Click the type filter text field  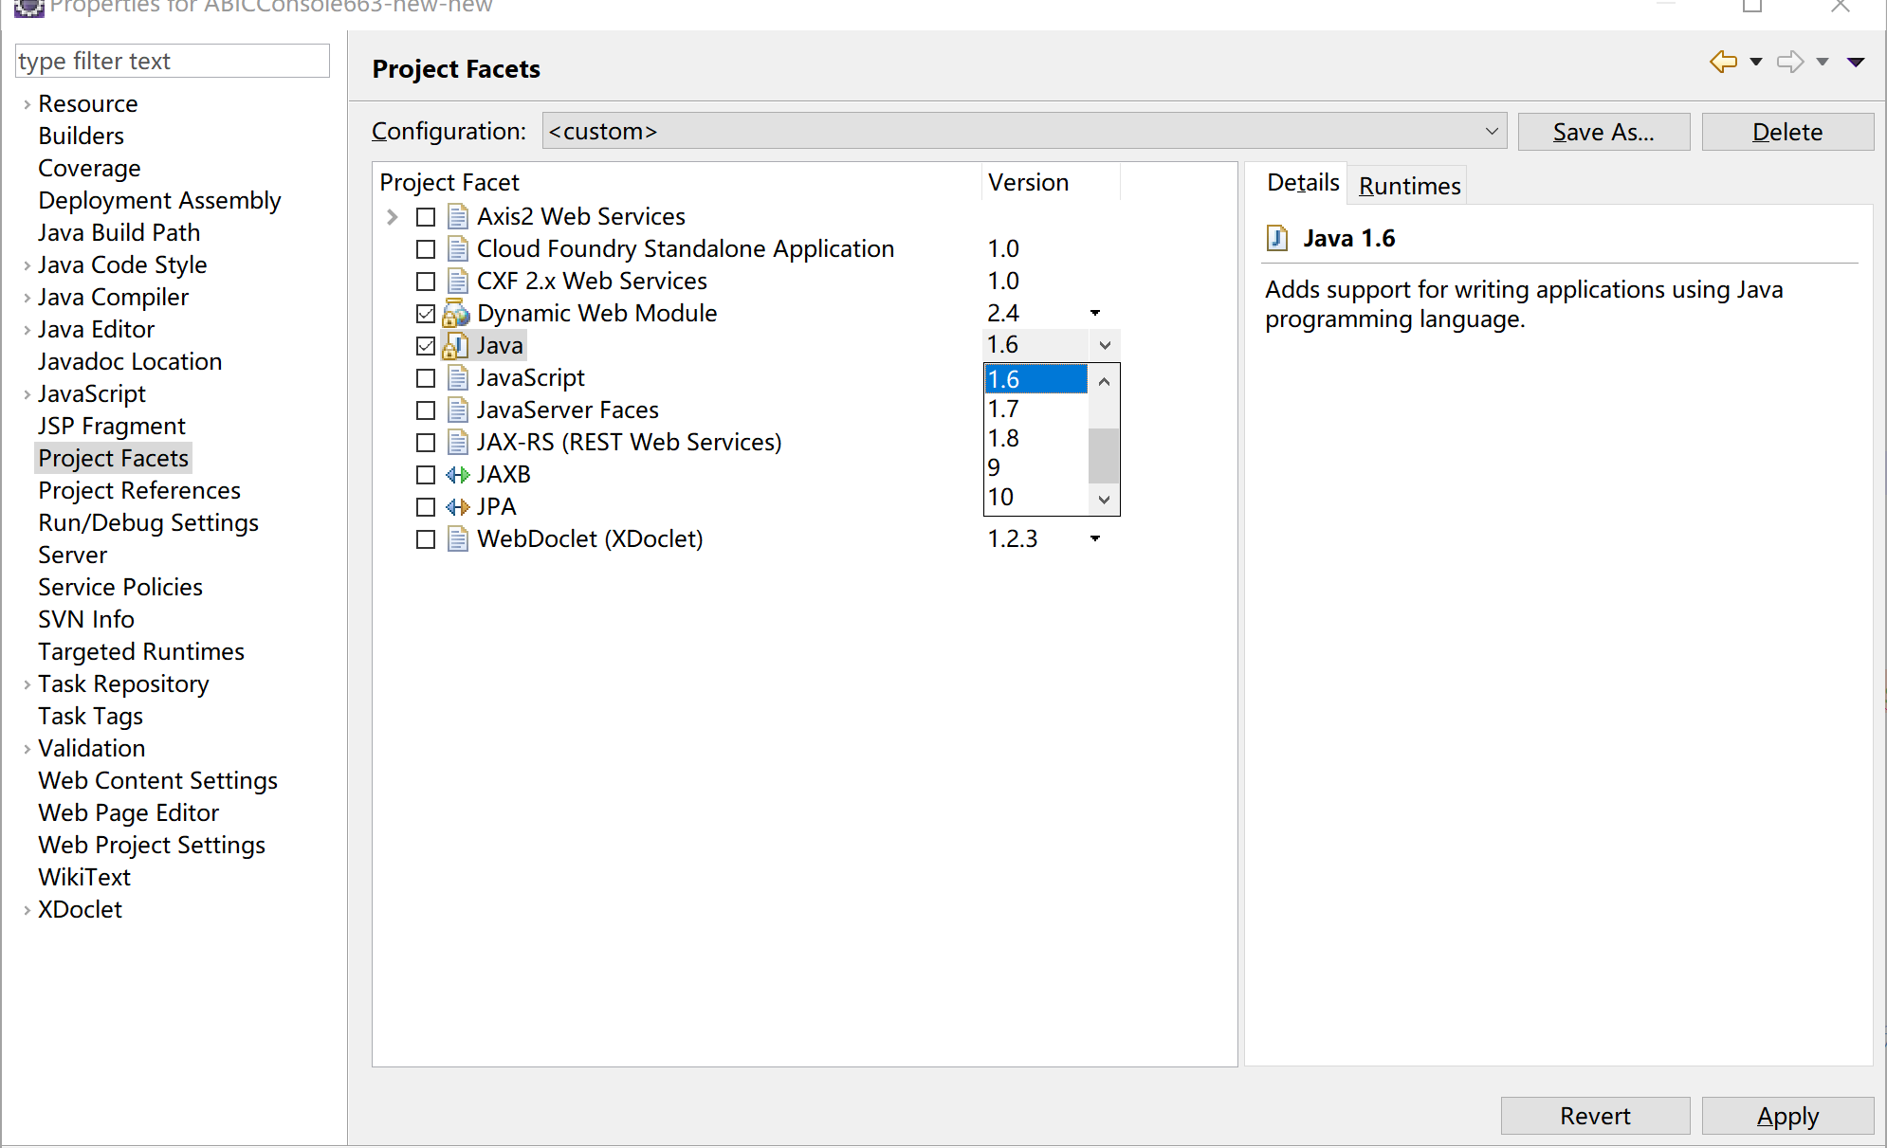click(x=172, y=62)
